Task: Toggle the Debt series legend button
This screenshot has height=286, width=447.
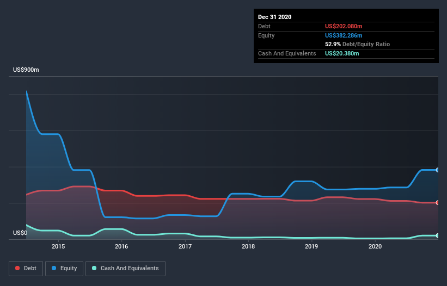Action: [x=26, y=269]
